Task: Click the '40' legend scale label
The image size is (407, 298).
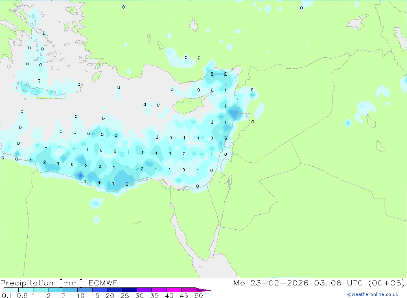Action: tap(169, 296)
